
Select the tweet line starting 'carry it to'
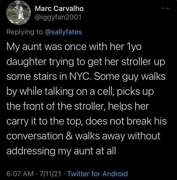pos(86,121)
